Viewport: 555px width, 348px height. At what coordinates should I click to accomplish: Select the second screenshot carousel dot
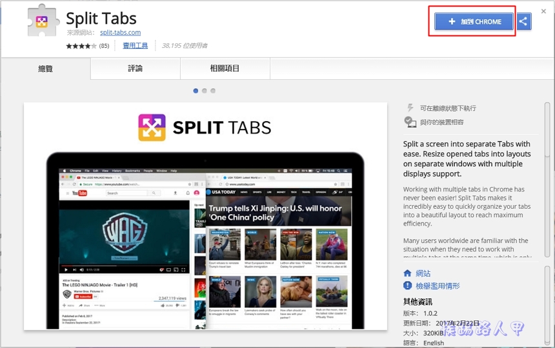[x=204, y=91]
